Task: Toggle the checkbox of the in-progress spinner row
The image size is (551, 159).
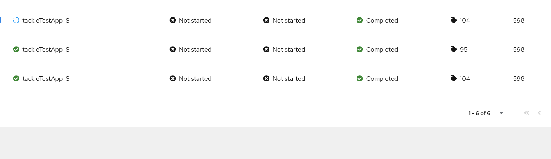Action: pos(0,20)
